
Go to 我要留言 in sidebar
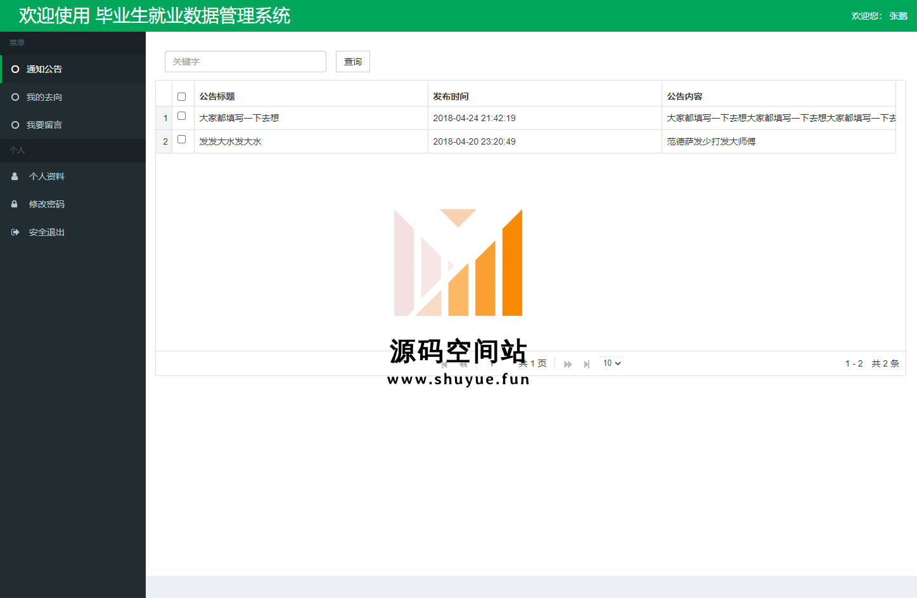point(44,125)
